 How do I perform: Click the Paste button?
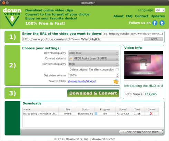(153, 39)
